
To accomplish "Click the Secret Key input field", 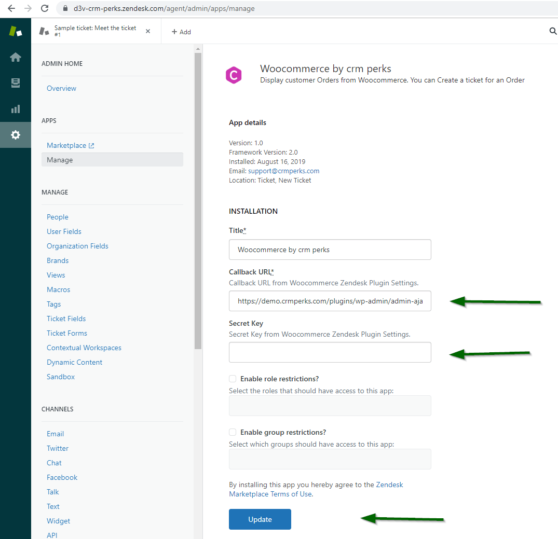I will (330, 352).
